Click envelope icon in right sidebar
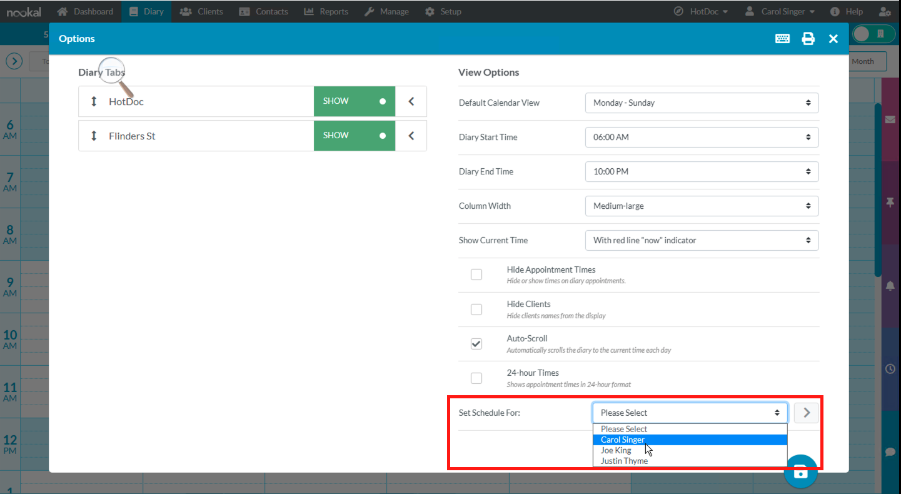Image resolution: width=901 pixels, height=494 pixels. tap(890, 120)
